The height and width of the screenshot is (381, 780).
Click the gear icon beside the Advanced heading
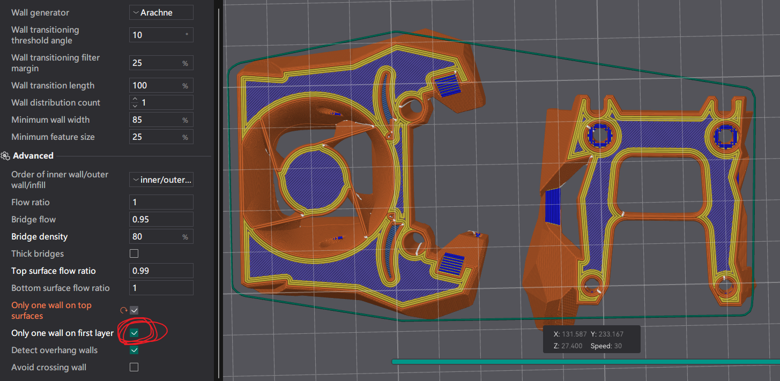pyautogui.click(x=4, y=155)
